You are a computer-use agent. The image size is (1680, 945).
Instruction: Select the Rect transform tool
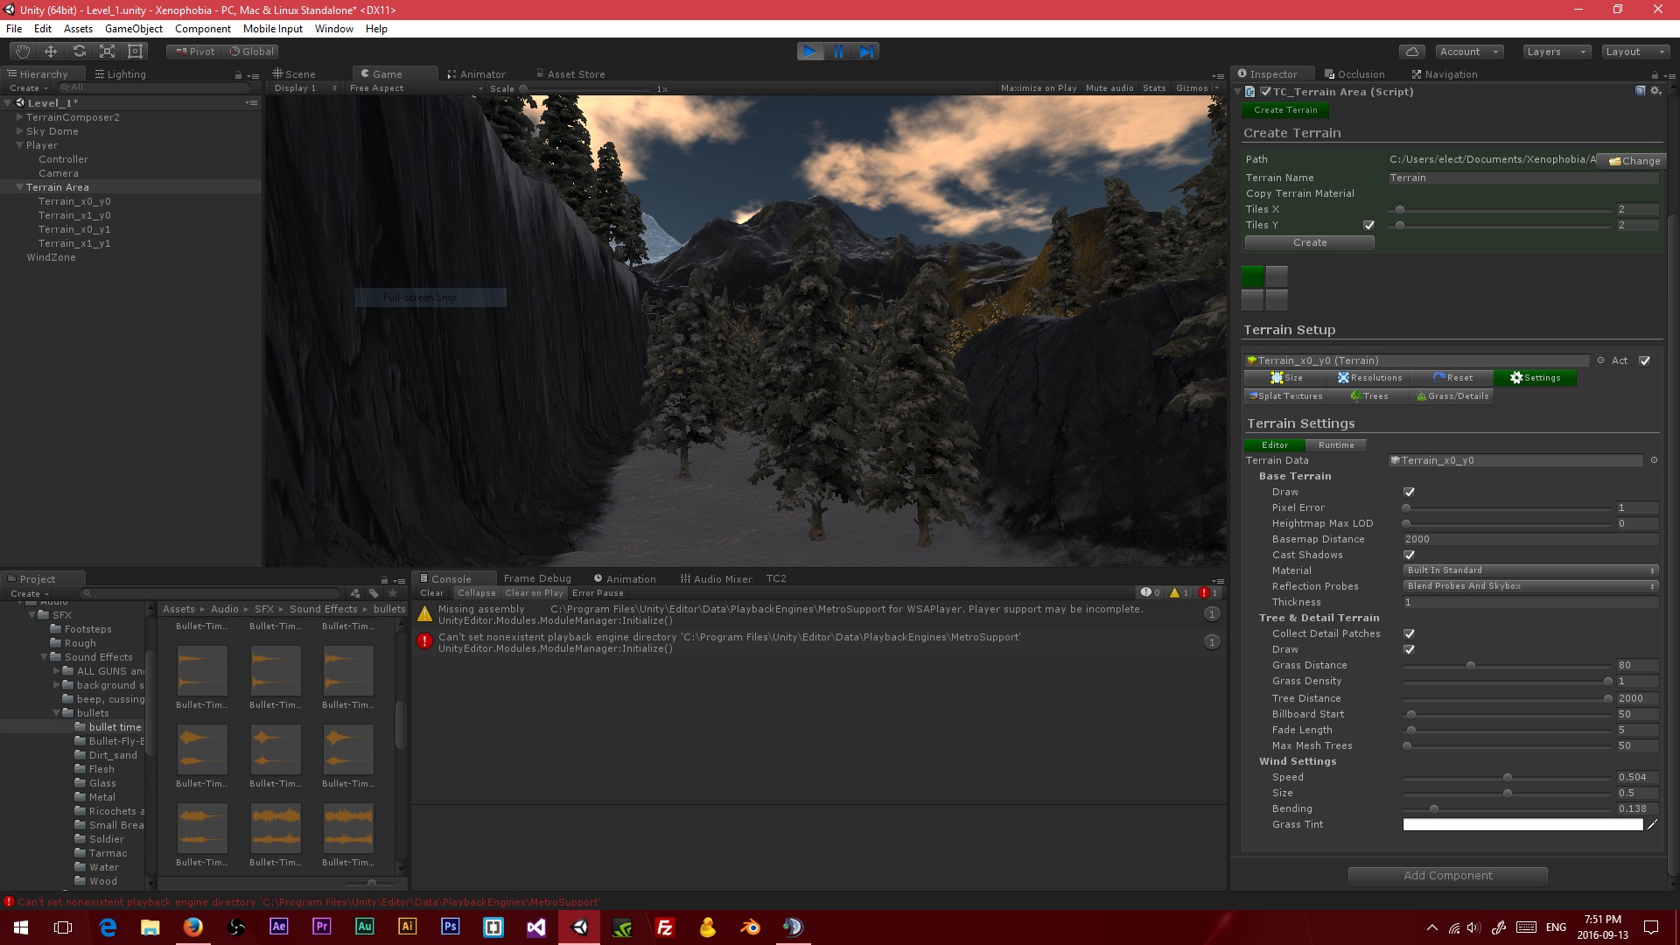click(135, 52)
